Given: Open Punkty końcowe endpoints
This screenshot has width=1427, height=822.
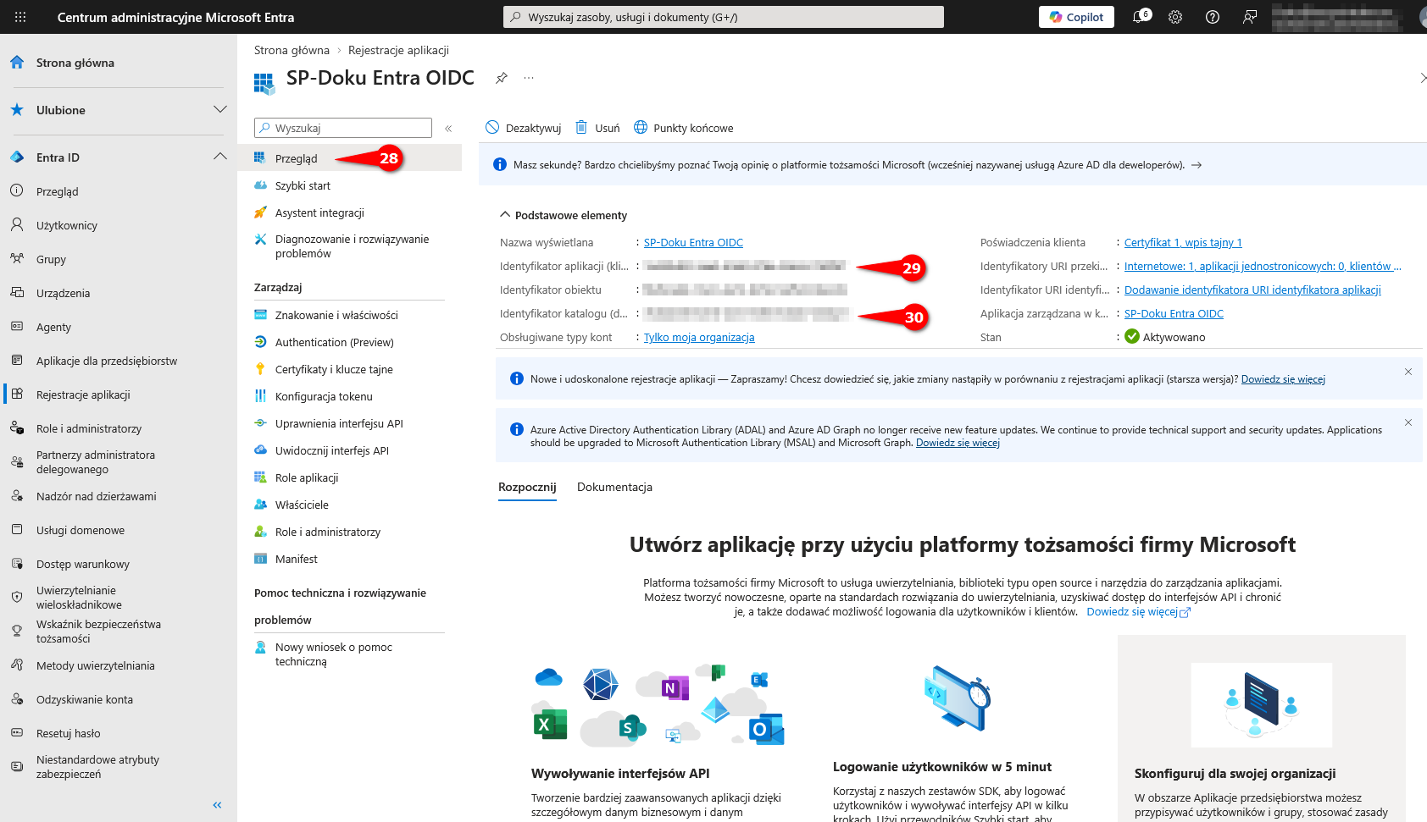Looking at the screenshot, I should tap(684, 128).
